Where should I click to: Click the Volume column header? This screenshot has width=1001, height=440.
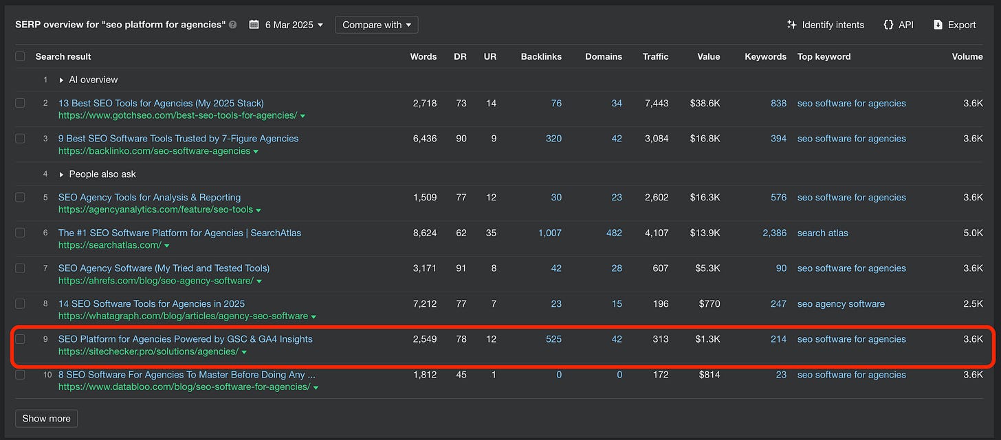[x=967, y=56]
